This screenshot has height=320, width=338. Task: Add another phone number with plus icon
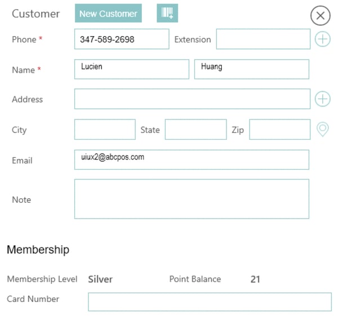pyautogui.click(x=322, y=39)
